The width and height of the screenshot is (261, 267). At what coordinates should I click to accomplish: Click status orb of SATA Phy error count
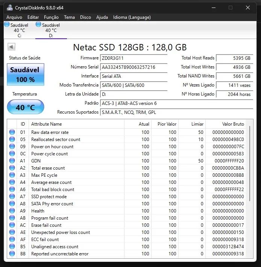(12, 204)
